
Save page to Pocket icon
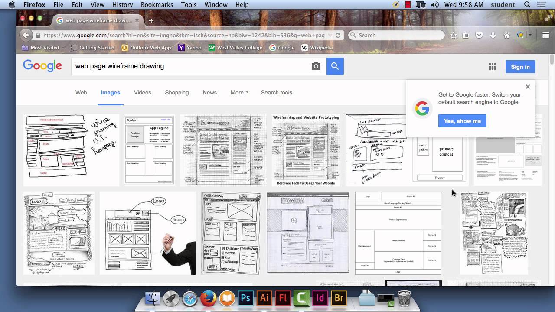479,36
